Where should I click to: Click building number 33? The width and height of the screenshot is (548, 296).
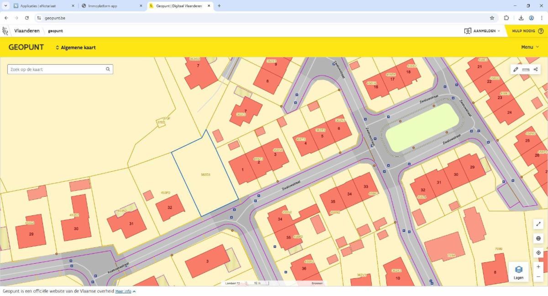click(366, 187)
